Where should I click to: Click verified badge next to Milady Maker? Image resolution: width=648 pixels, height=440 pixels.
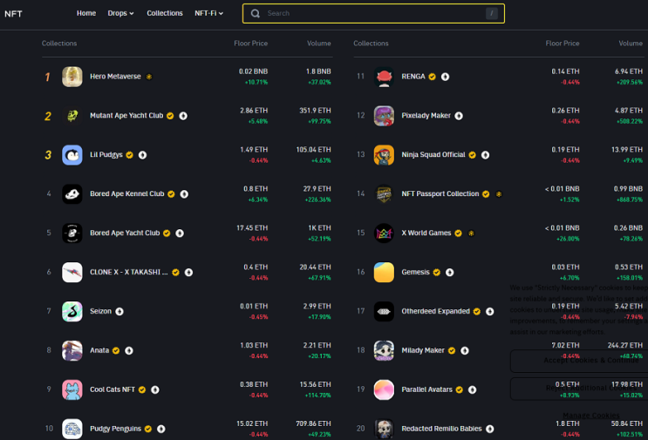coord(452,351)
